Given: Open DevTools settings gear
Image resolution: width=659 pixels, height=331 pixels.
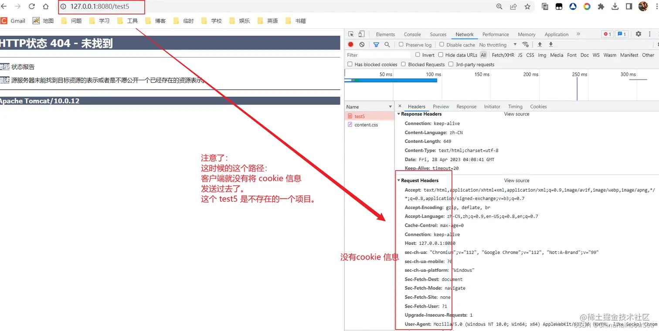Looking at the screenshot, I should point(638,34).
